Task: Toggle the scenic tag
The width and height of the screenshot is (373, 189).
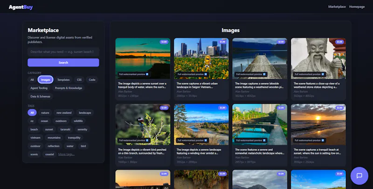Action: pos(34,155)
